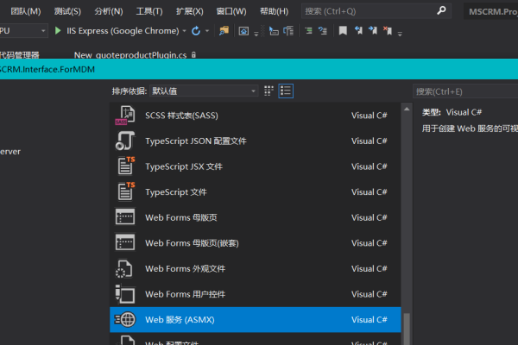The image size is (518, 345).
Task: Click the template list scroll up arrow
Action: [407, 109]
